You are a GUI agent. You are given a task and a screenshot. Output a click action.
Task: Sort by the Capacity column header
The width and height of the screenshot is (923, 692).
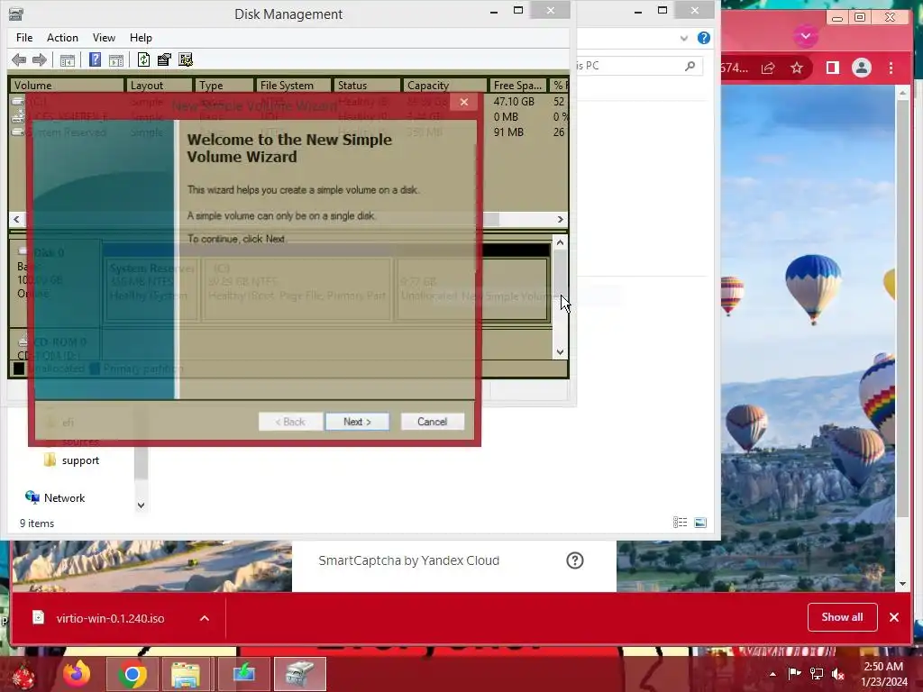(x=444, y=86)
